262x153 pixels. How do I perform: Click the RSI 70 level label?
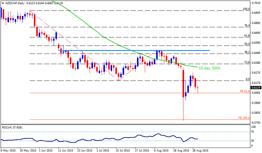coord(252,132)
